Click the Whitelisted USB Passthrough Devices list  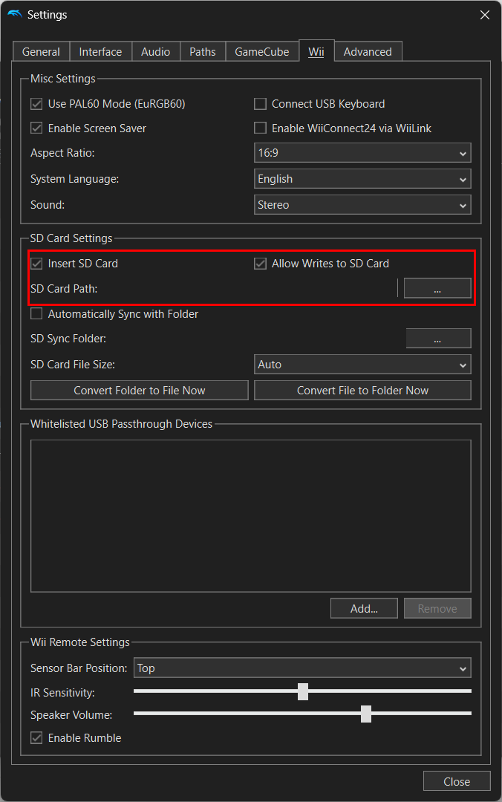tap(251, 516)
